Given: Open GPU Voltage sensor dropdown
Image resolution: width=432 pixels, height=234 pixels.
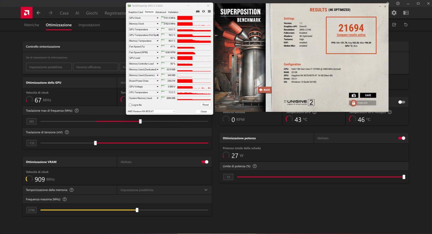Looking at the screenshot, I should (157, 87).
